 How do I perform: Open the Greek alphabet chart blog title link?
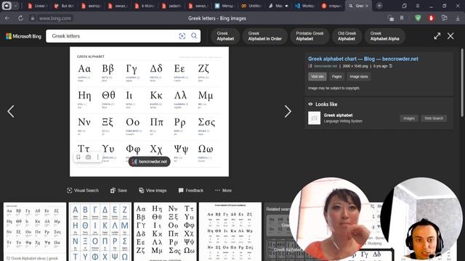click(x=363, y=59)
